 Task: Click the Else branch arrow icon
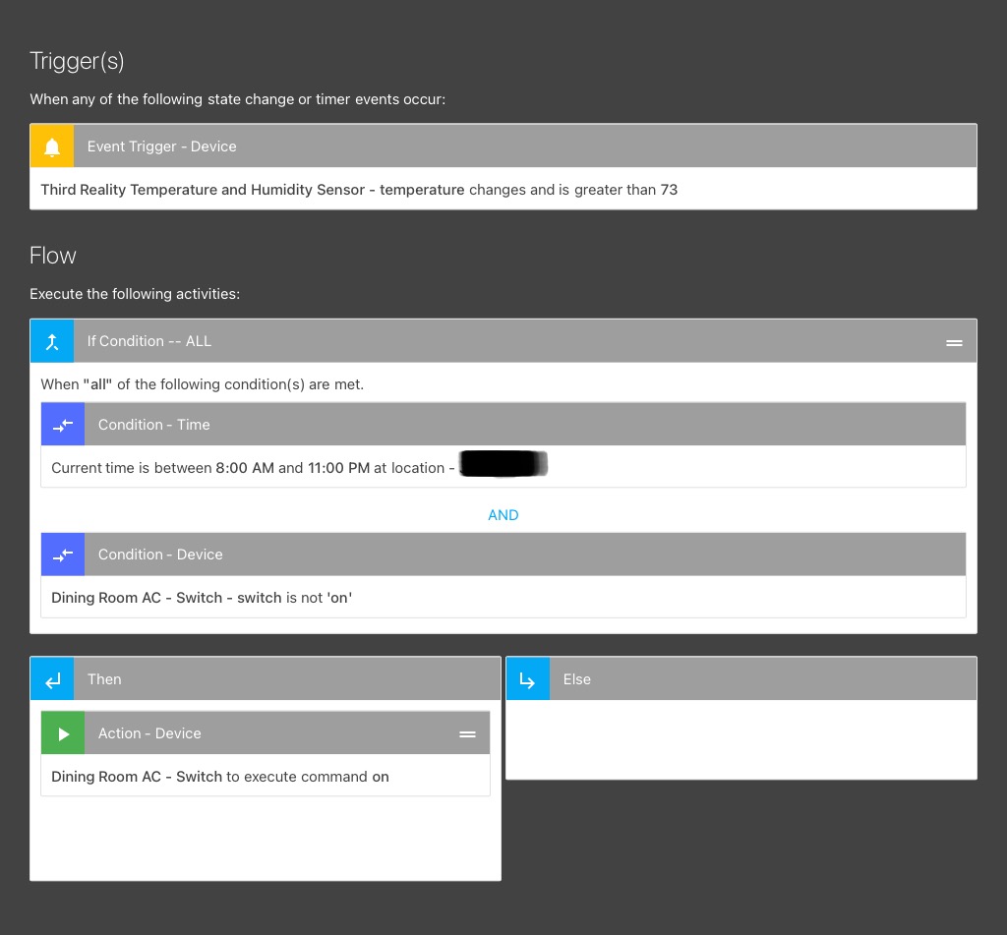coord(528,678)
